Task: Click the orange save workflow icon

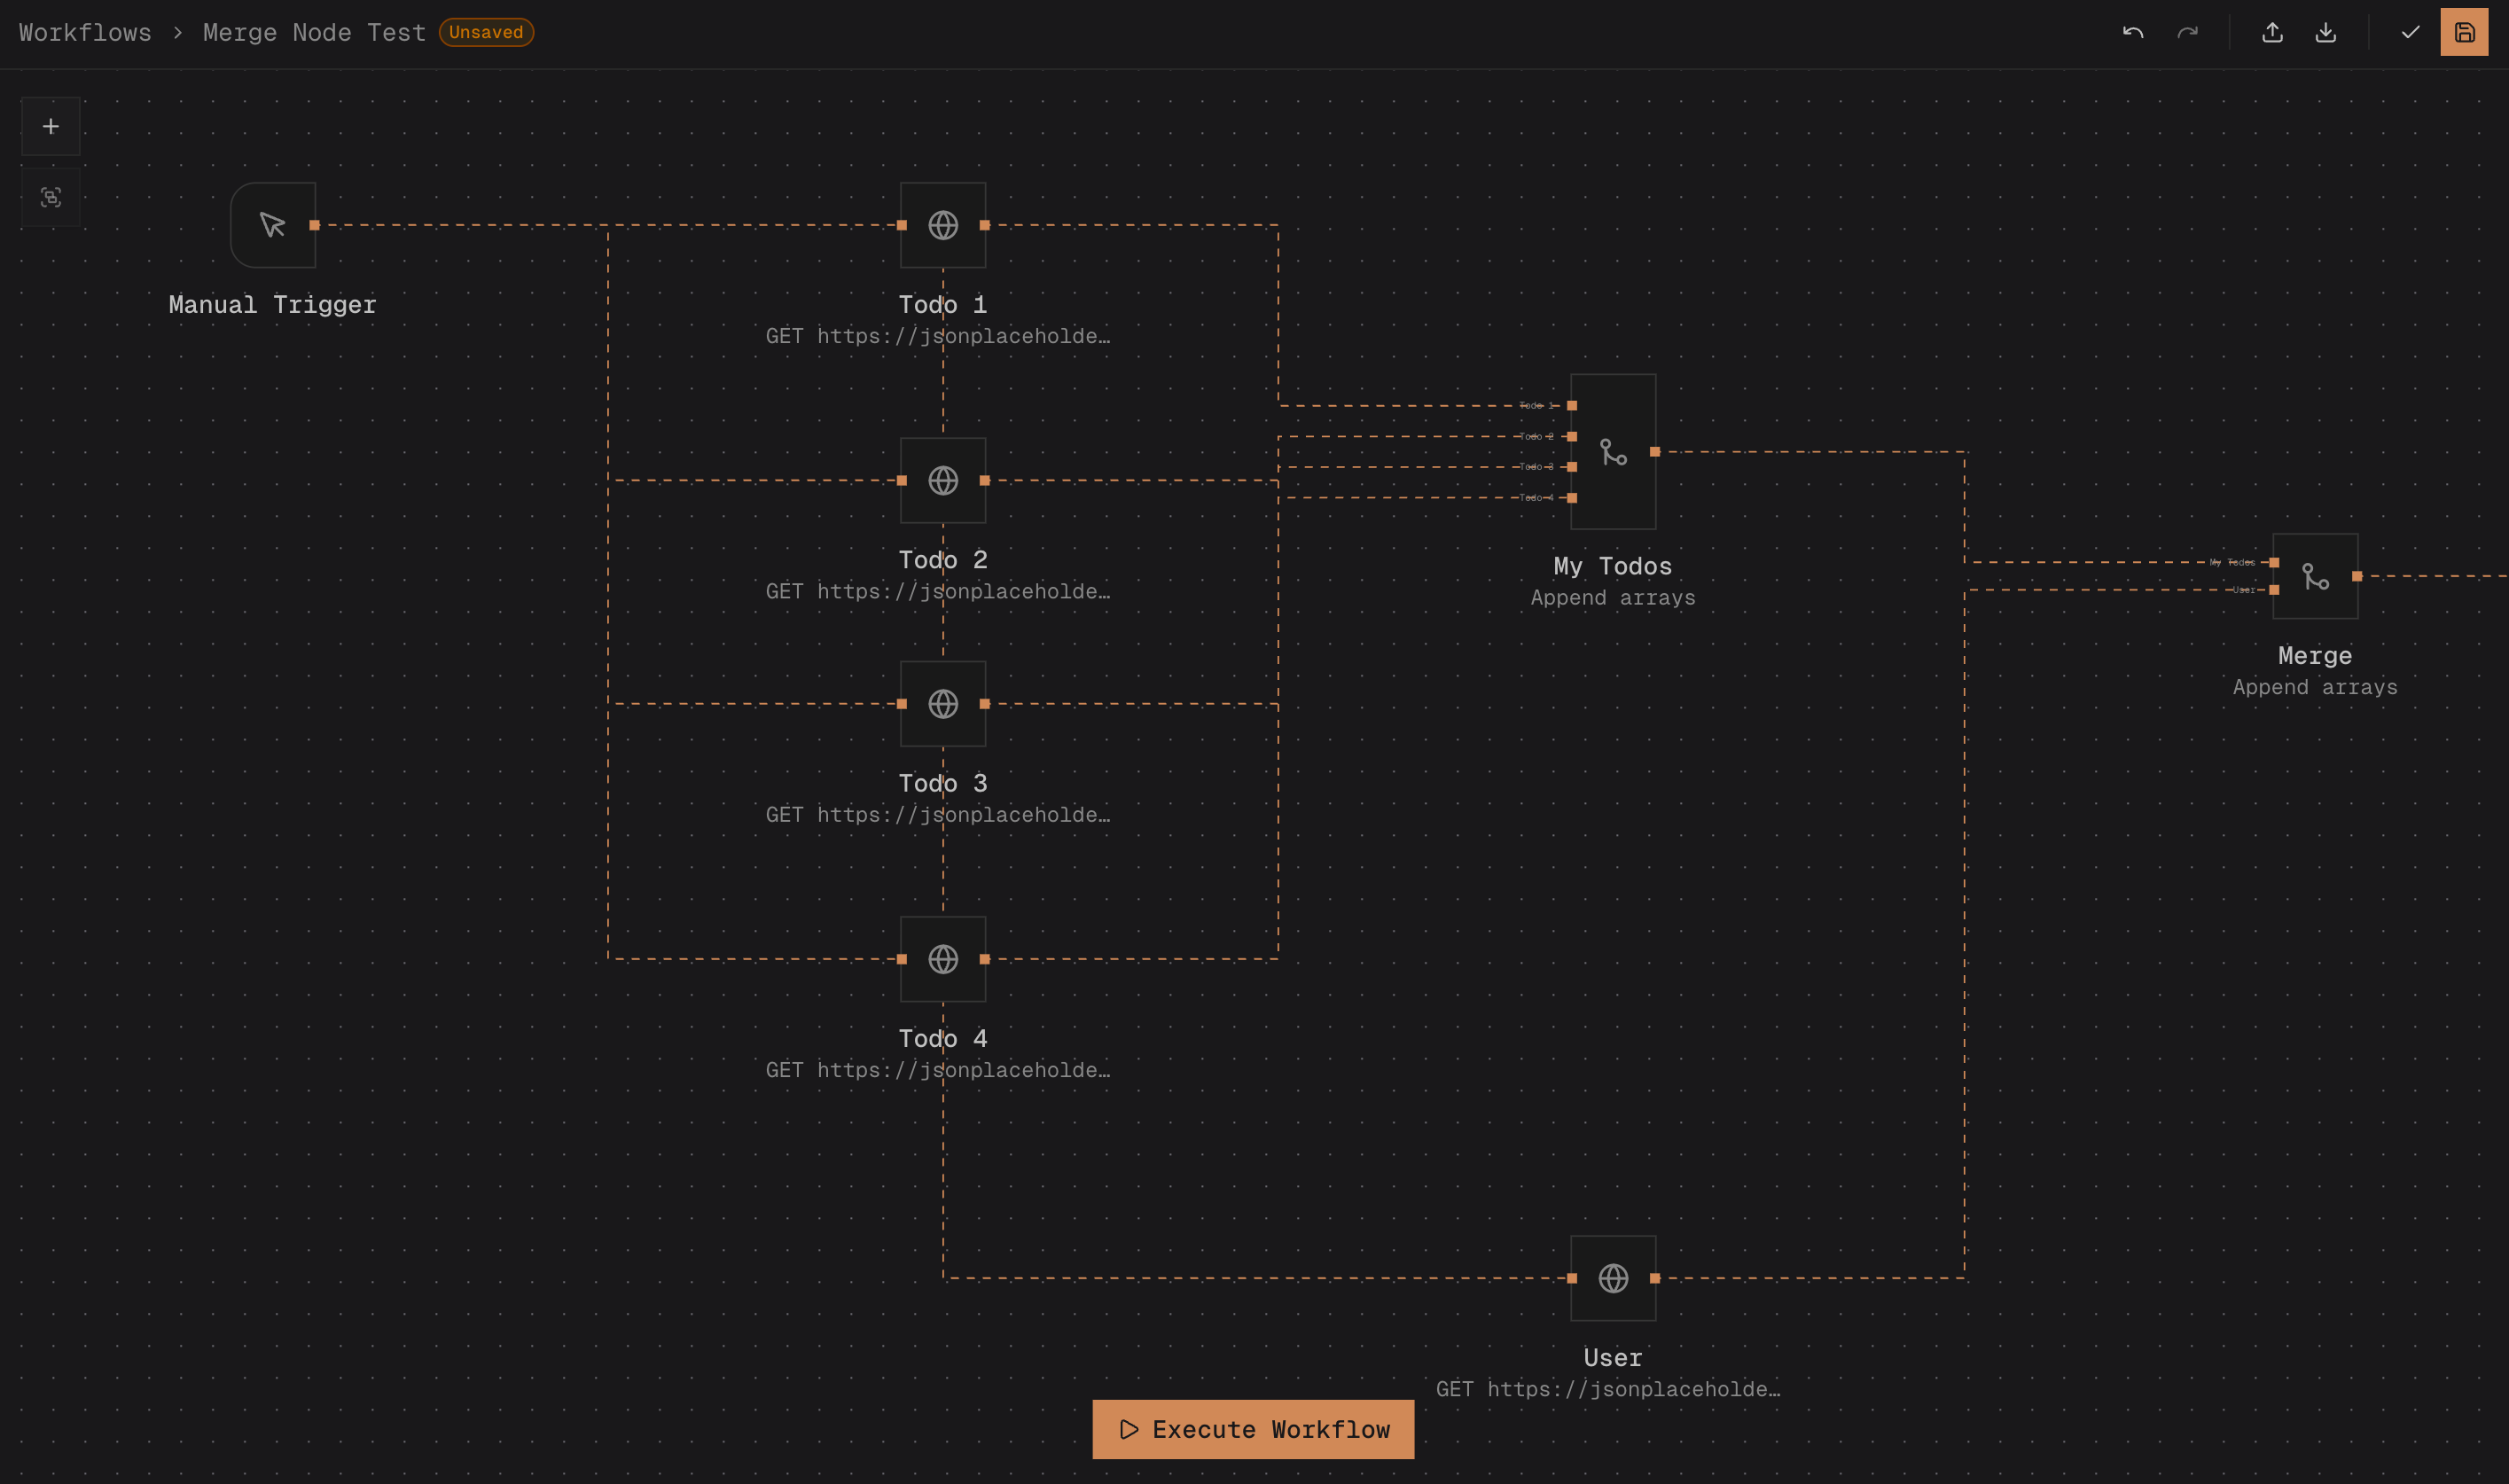Action: click(x=2463, y=32)
